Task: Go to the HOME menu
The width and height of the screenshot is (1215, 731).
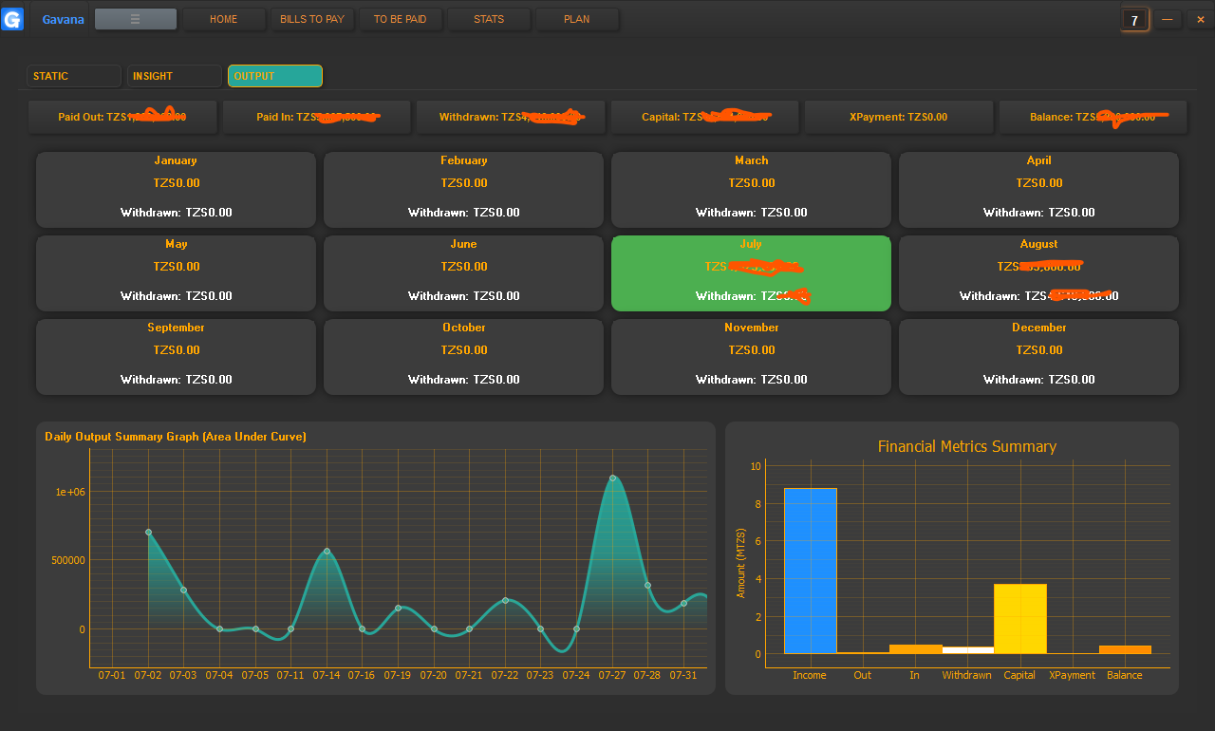Action: pyautogui.click(x=224, y=19)
